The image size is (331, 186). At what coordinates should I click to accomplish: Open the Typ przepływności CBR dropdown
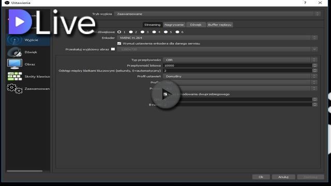pyautogui.click(x=240, y=60)
